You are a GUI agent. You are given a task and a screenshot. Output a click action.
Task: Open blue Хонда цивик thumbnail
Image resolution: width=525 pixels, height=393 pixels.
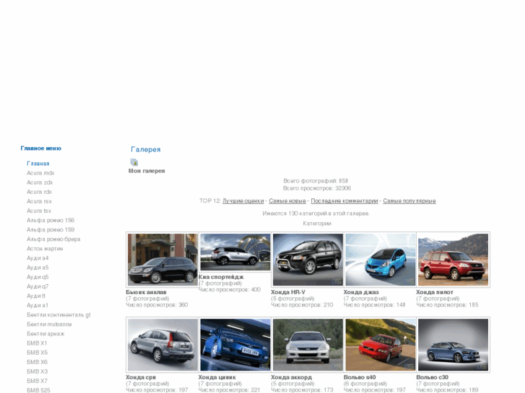point(235,345)
